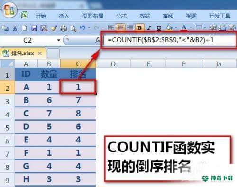Click the Print Preview magnifier icon
The image size is (237, 187).
(x=73, y=28)
